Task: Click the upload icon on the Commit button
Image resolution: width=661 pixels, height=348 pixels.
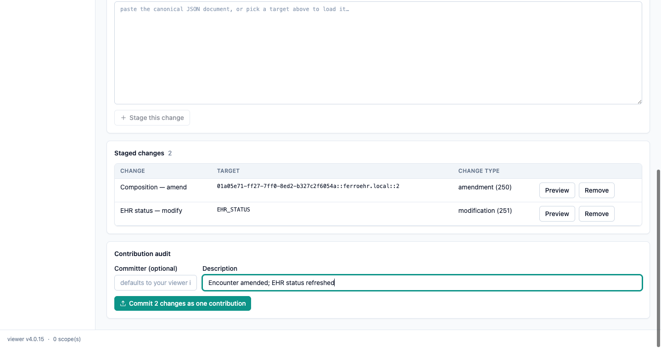Action: [x=123, y=303]
